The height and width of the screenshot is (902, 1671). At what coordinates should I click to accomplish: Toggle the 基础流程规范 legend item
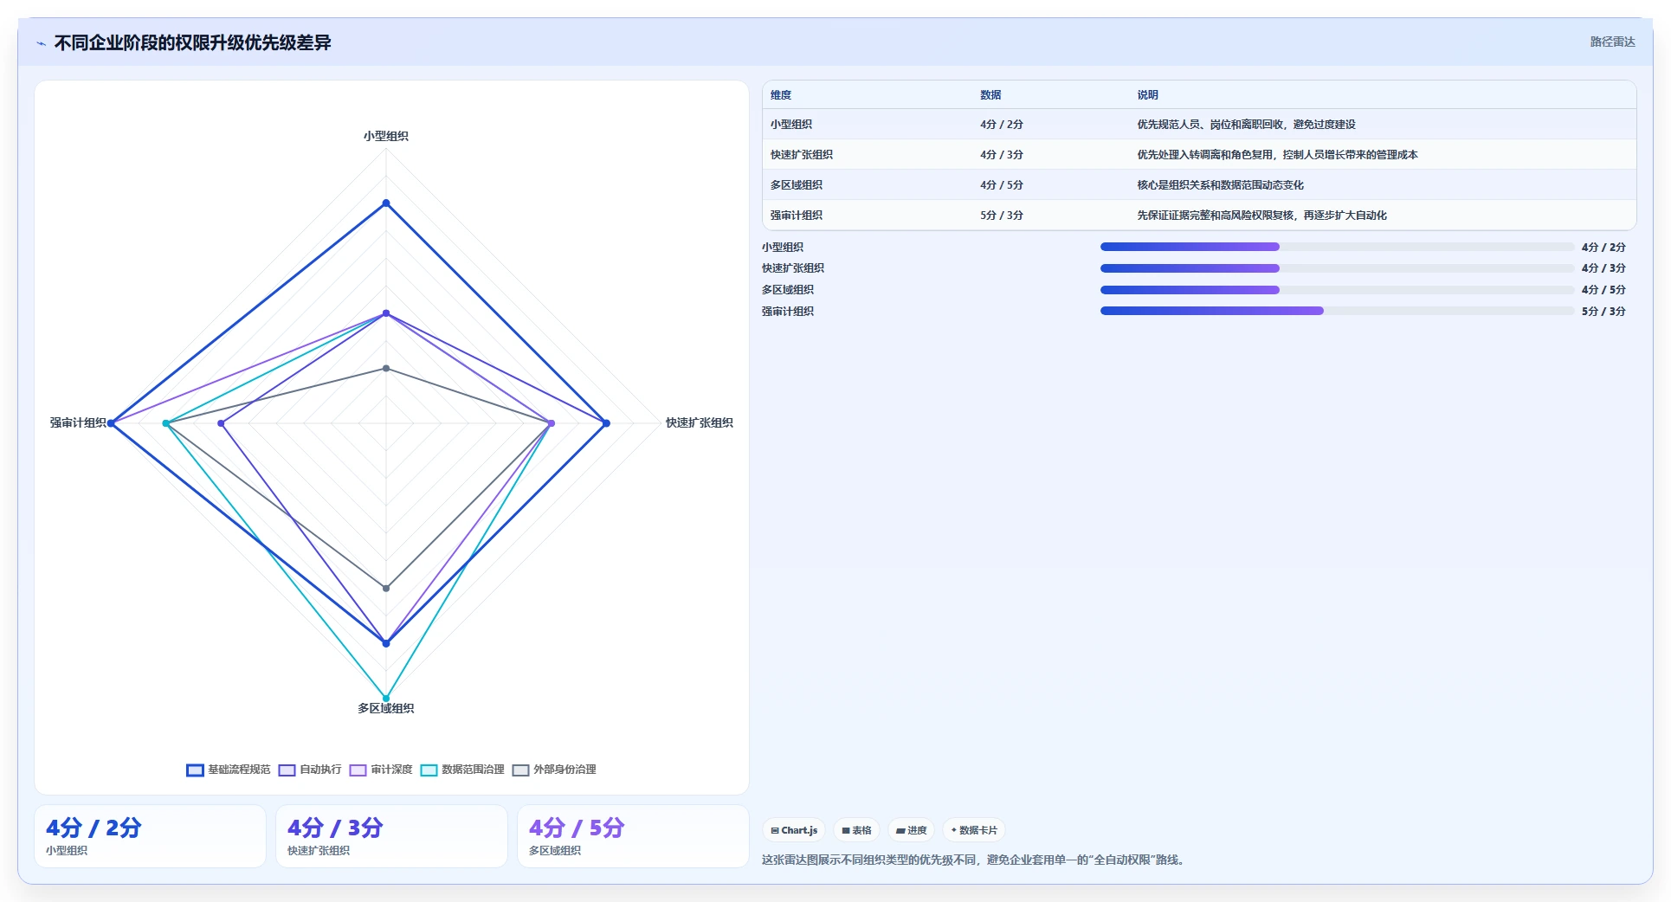(229, 770)
